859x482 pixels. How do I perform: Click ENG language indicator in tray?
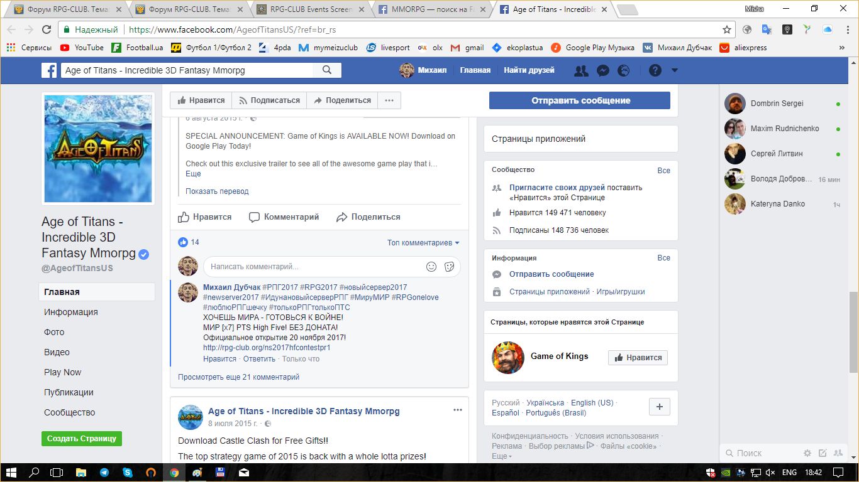789,473
